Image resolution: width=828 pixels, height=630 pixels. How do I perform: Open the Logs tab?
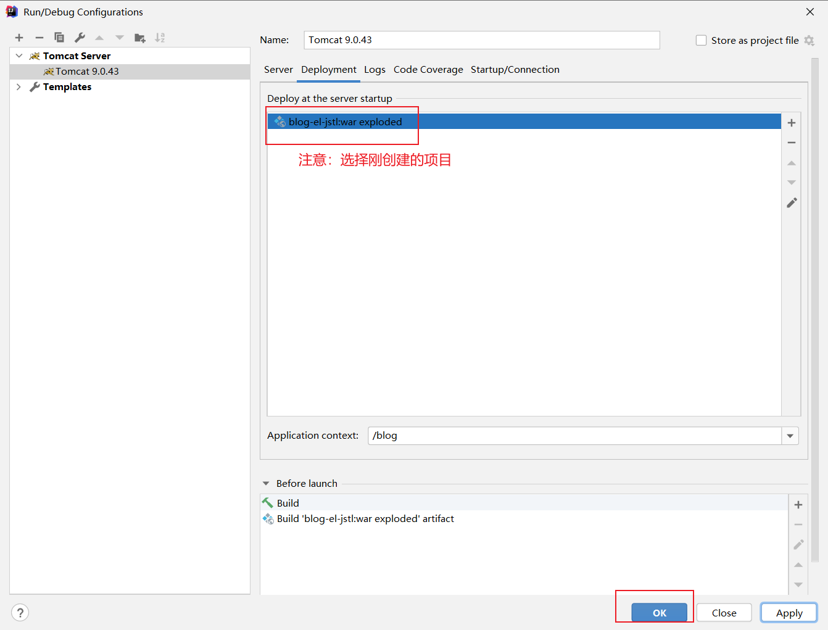pyautogui.click(x=375, y=70)
